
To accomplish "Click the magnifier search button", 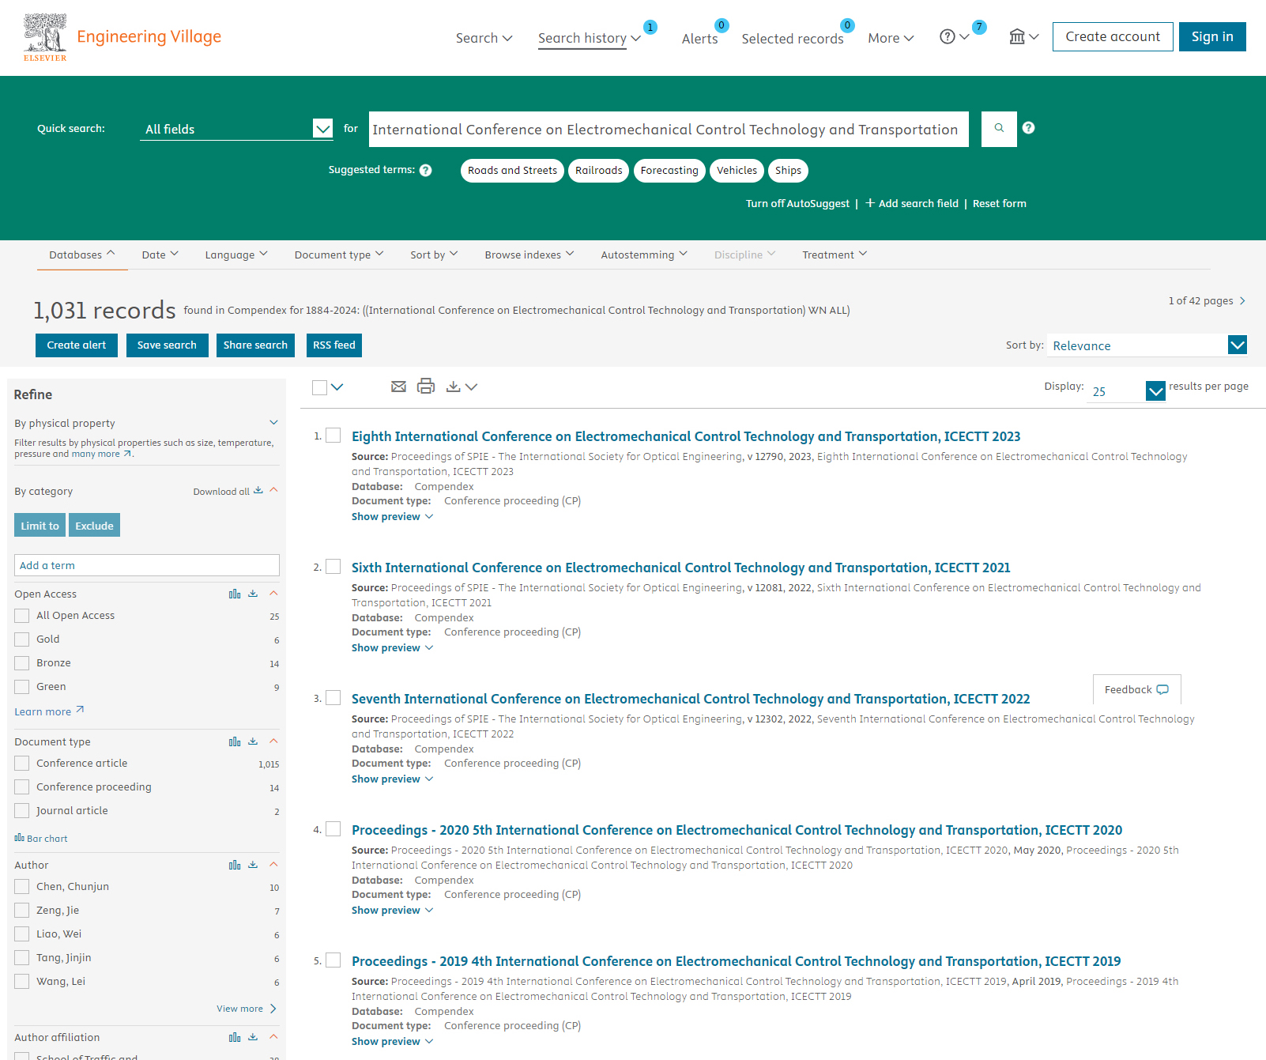I will [x=999, y=128].
